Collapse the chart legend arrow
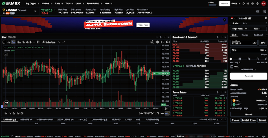 pos(6,54)
